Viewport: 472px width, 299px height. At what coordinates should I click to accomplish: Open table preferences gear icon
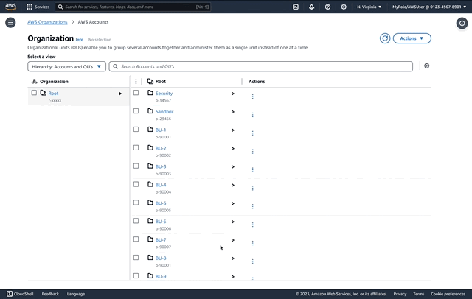tap(426, 66)
